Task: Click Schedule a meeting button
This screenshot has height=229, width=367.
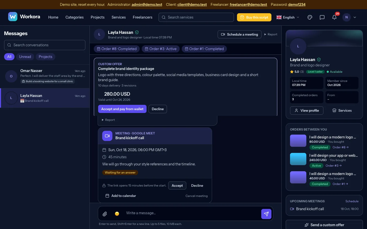Action: 240,34
